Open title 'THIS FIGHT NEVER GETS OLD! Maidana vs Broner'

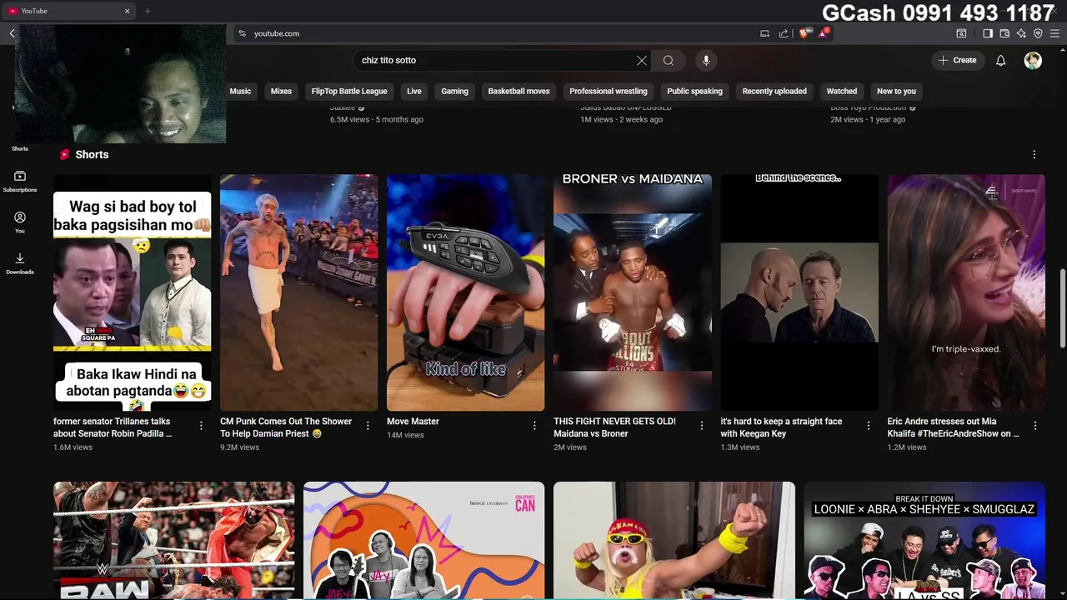[614, 427]
